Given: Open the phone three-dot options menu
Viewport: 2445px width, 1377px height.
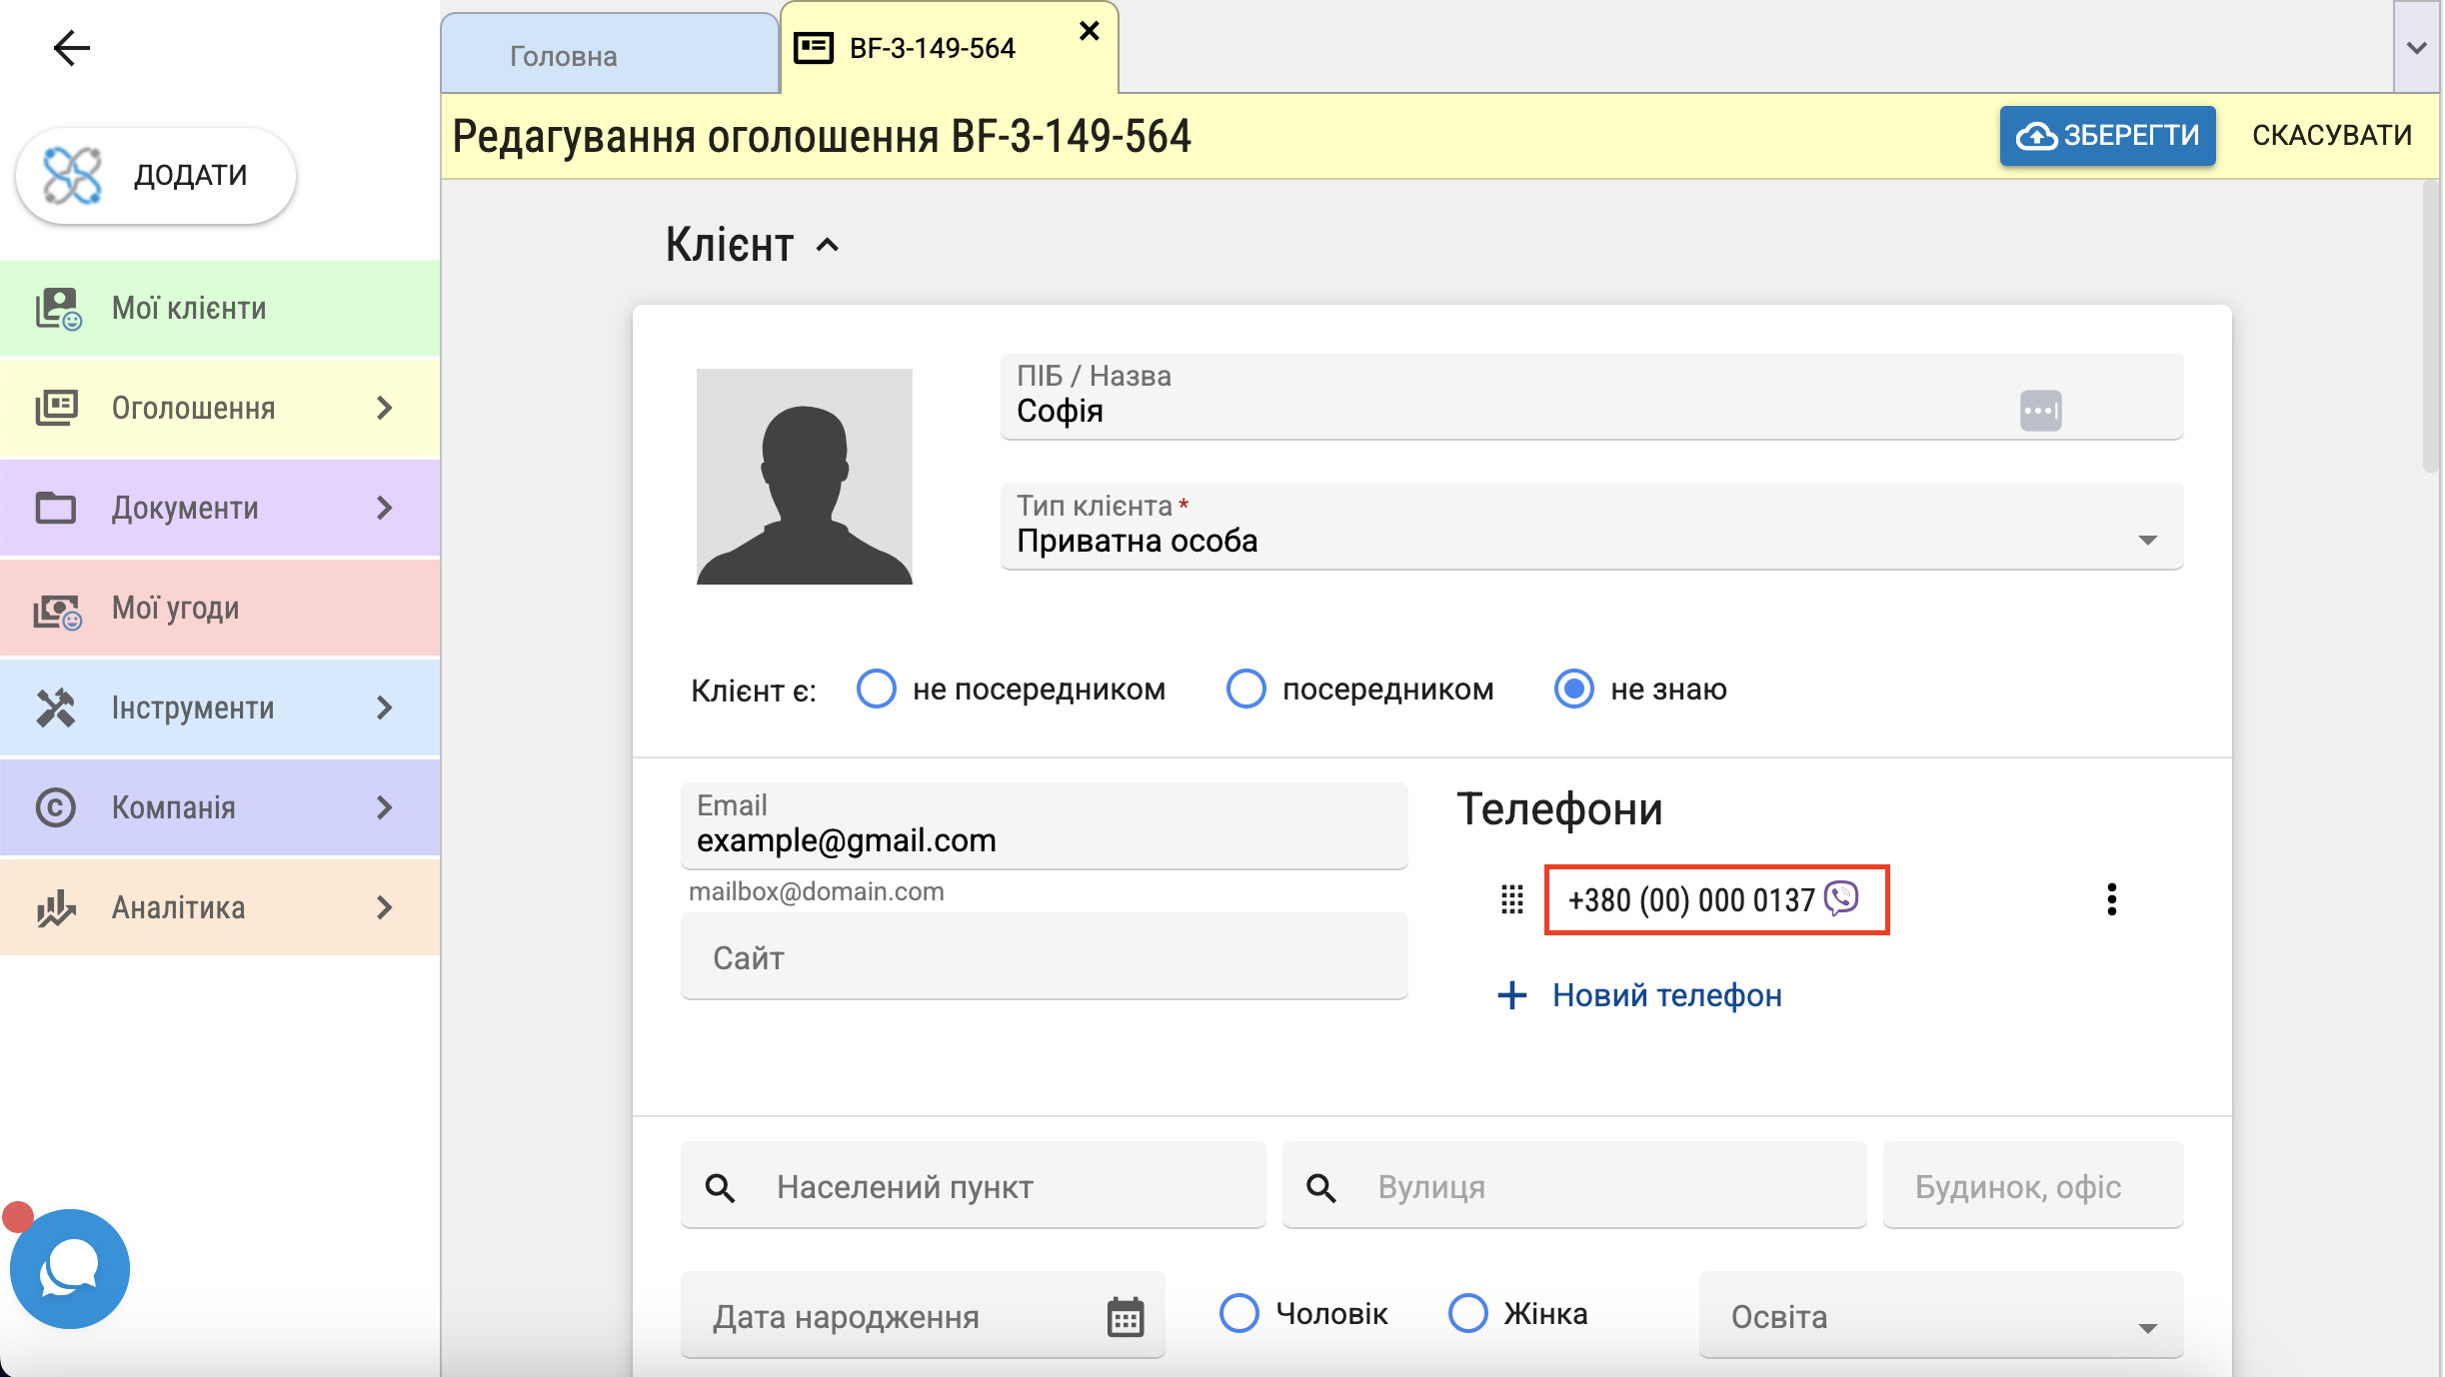Looking at the screenshot, I should pos(2111,899).
